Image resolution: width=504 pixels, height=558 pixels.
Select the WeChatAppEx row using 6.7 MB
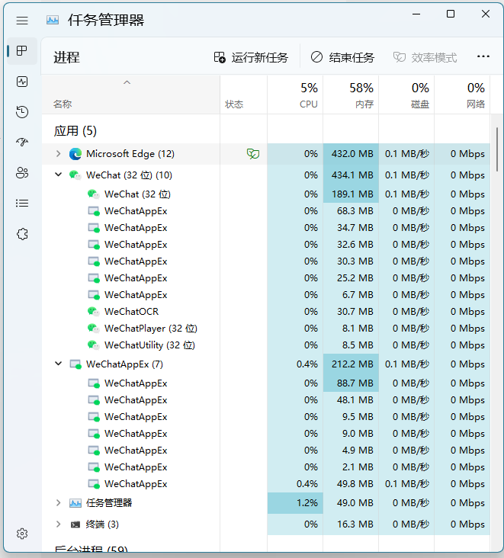click(266, 295)
